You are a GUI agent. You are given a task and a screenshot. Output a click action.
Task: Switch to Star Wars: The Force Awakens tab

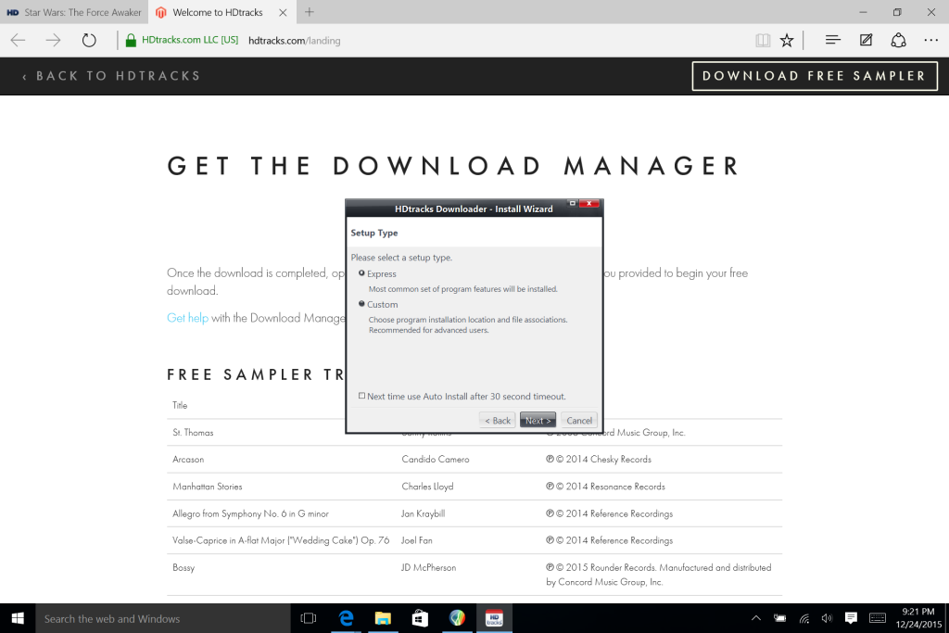click(x=74, y=12)
